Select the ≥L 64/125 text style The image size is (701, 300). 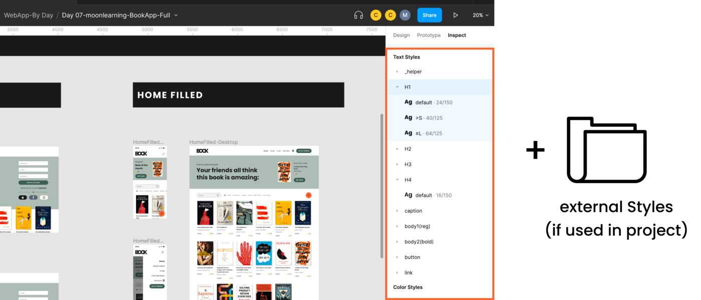(440, 133)
